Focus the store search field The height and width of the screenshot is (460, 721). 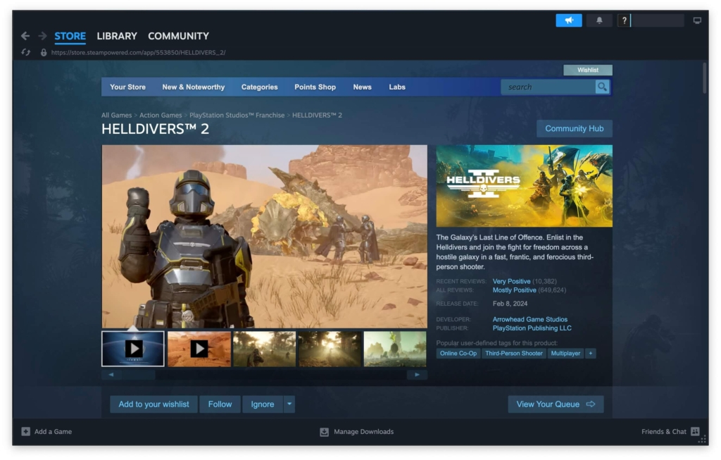click(x=548, y=87)
